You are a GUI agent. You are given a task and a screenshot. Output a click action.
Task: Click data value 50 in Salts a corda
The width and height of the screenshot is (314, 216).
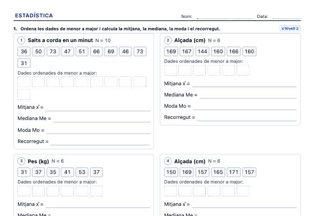pyautogui.click(x=38, y=52)
